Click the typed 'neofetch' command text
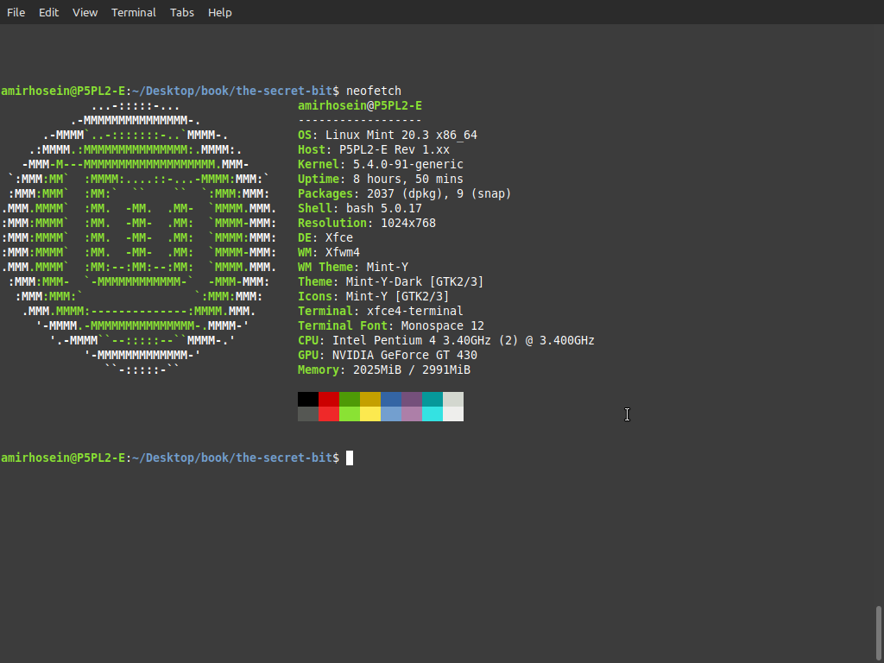 click(x=374, y=91)
